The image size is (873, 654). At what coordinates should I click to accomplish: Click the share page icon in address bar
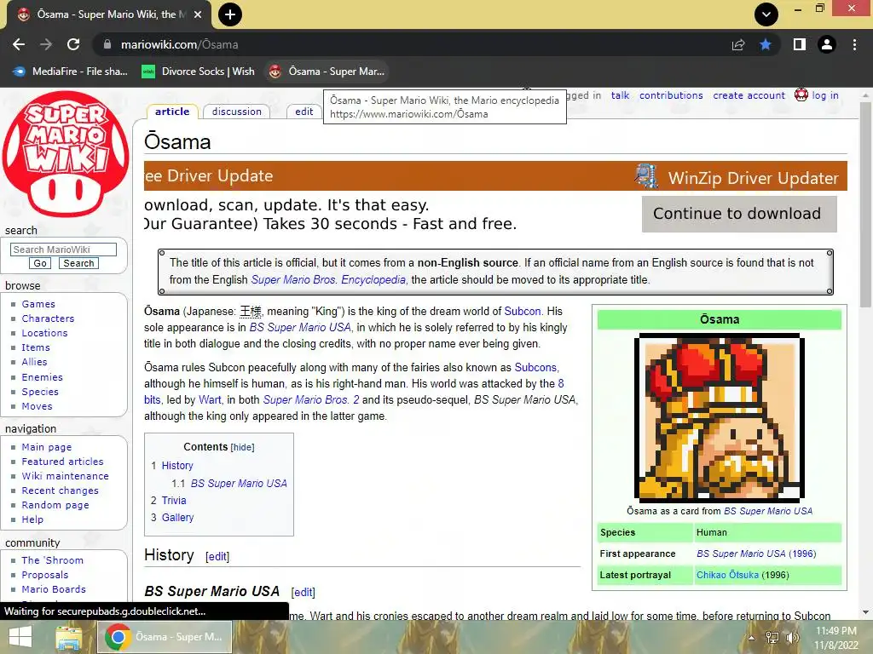point(738,44)
